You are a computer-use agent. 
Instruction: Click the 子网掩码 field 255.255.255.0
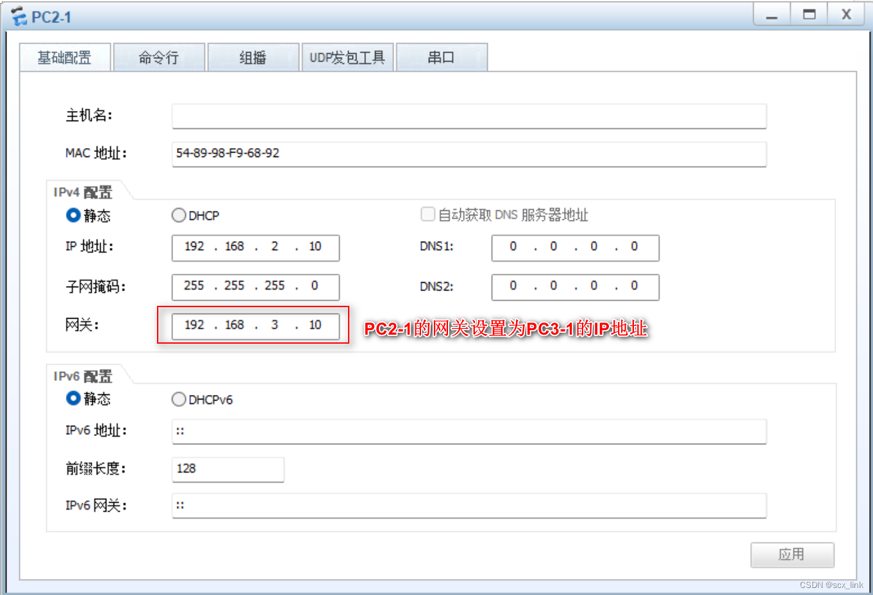tap(255, 287)
